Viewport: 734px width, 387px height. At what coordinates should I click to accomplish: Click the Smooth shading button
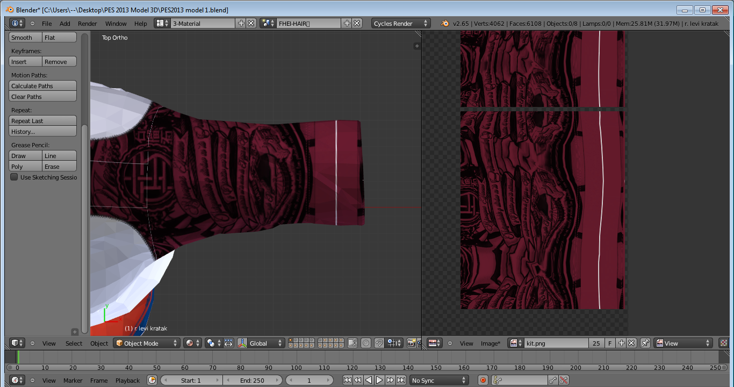(x=26, y=38)
